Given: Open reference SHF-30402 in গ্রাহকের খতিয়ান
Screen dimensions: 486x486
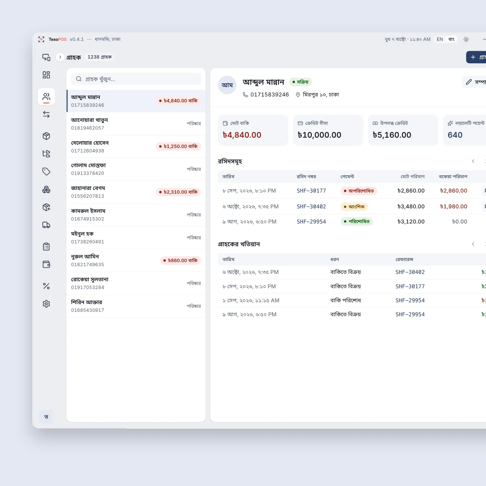Looking at the screenshot, I should tap(410, 272).
